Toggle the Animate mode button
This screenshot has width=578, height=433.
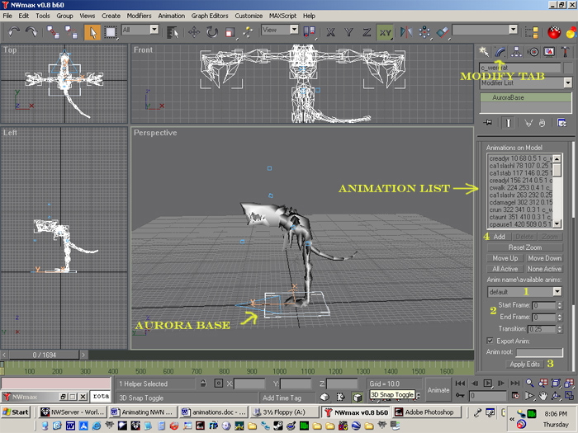coord(438,390)
